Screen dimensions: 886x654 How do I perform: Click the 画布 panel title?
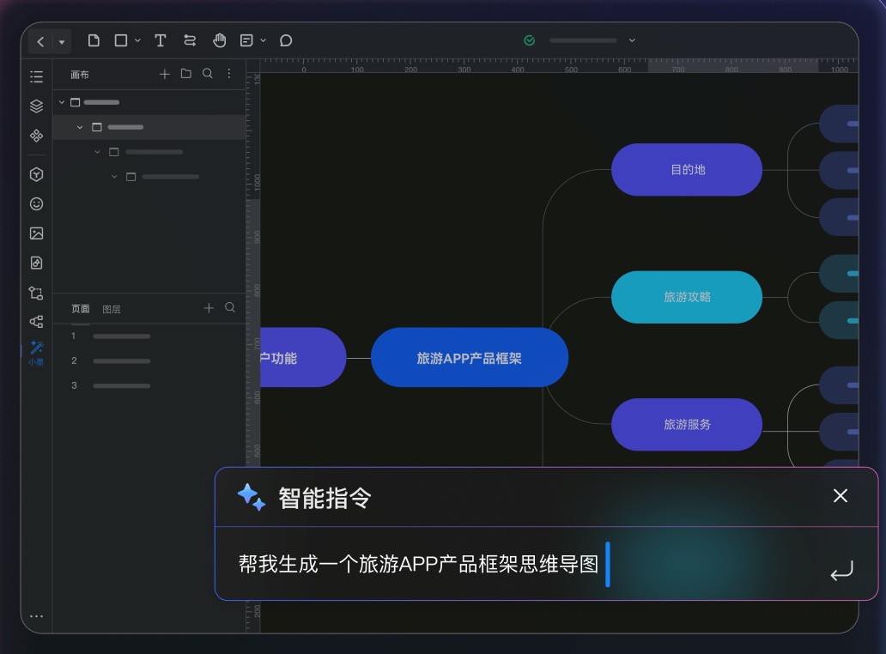pyautogui.click(x=80, y=75)
